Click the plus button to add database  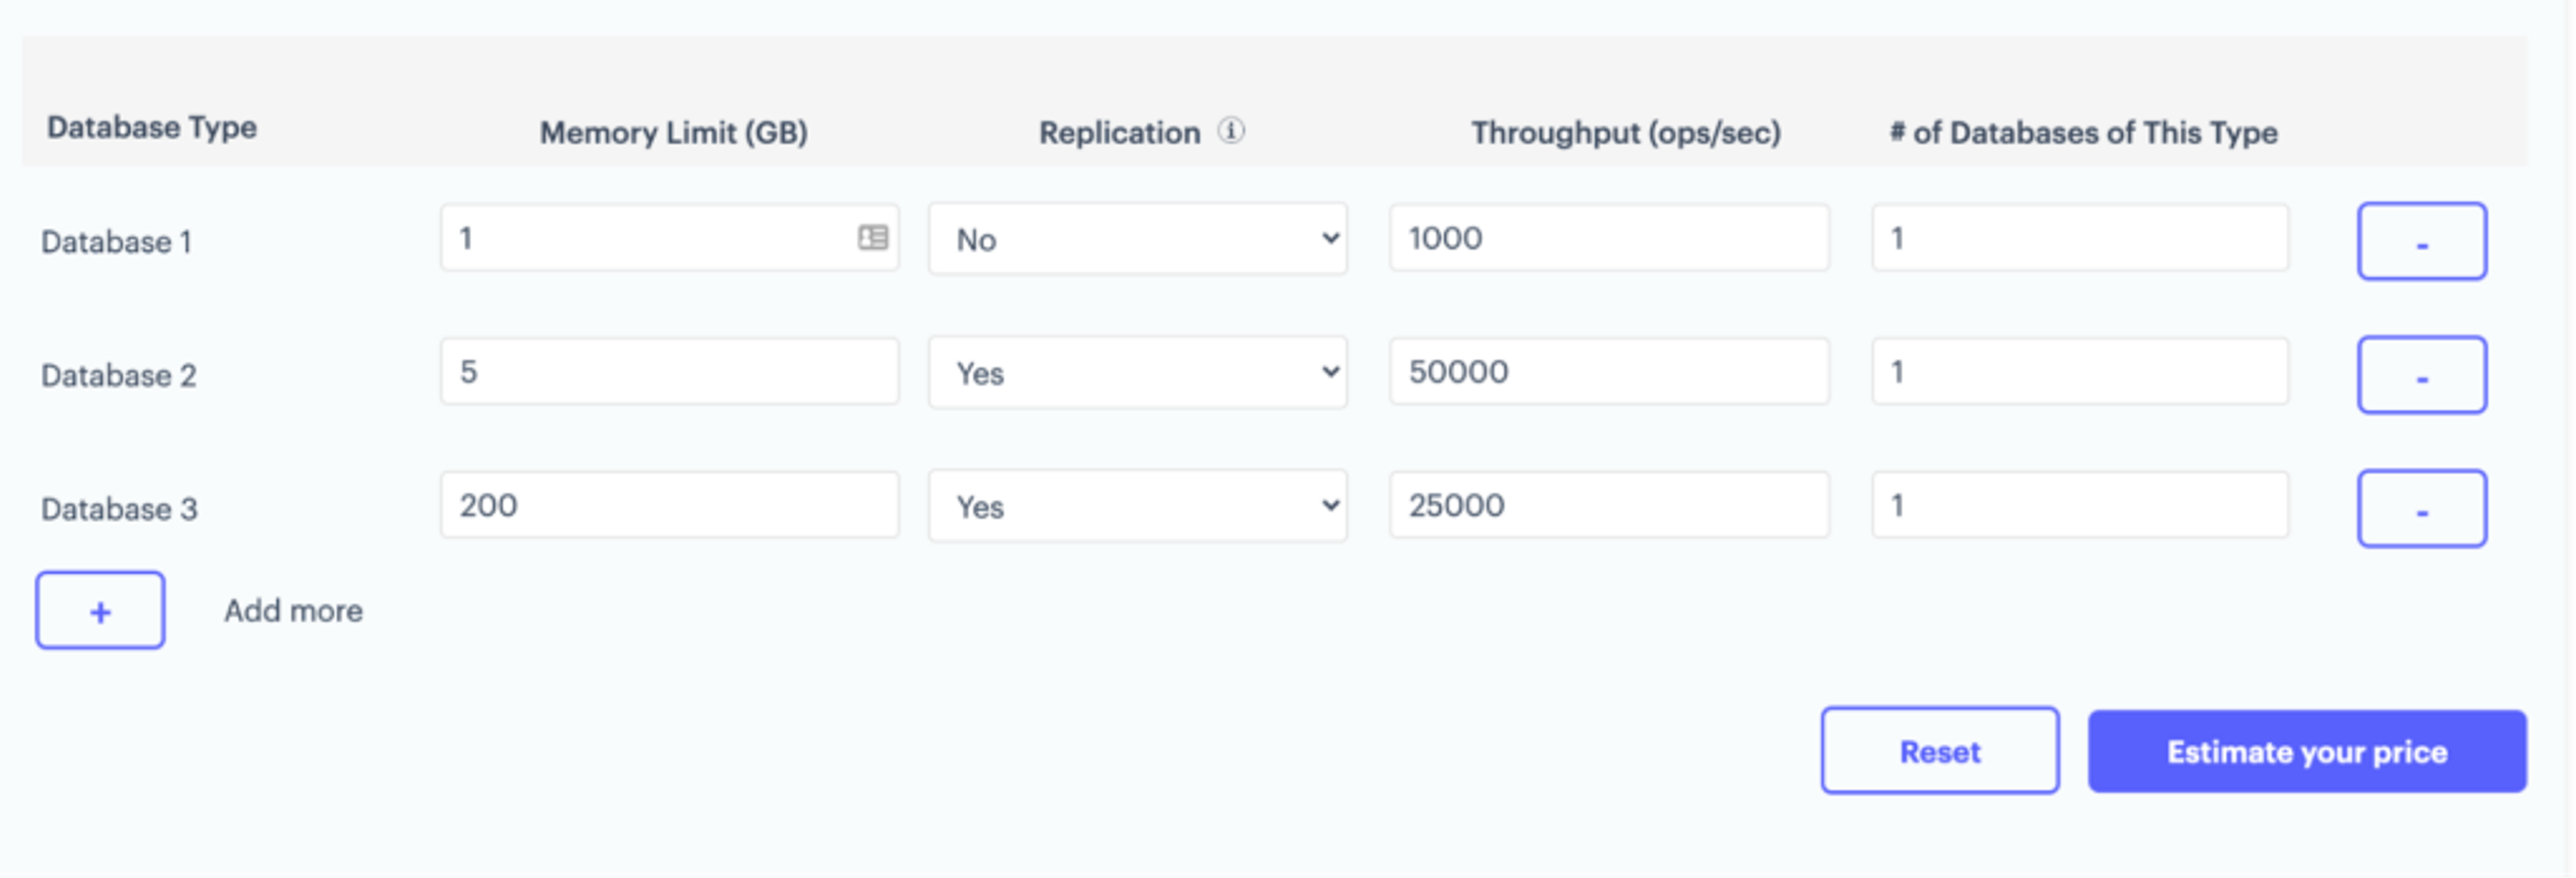(100, 610)
